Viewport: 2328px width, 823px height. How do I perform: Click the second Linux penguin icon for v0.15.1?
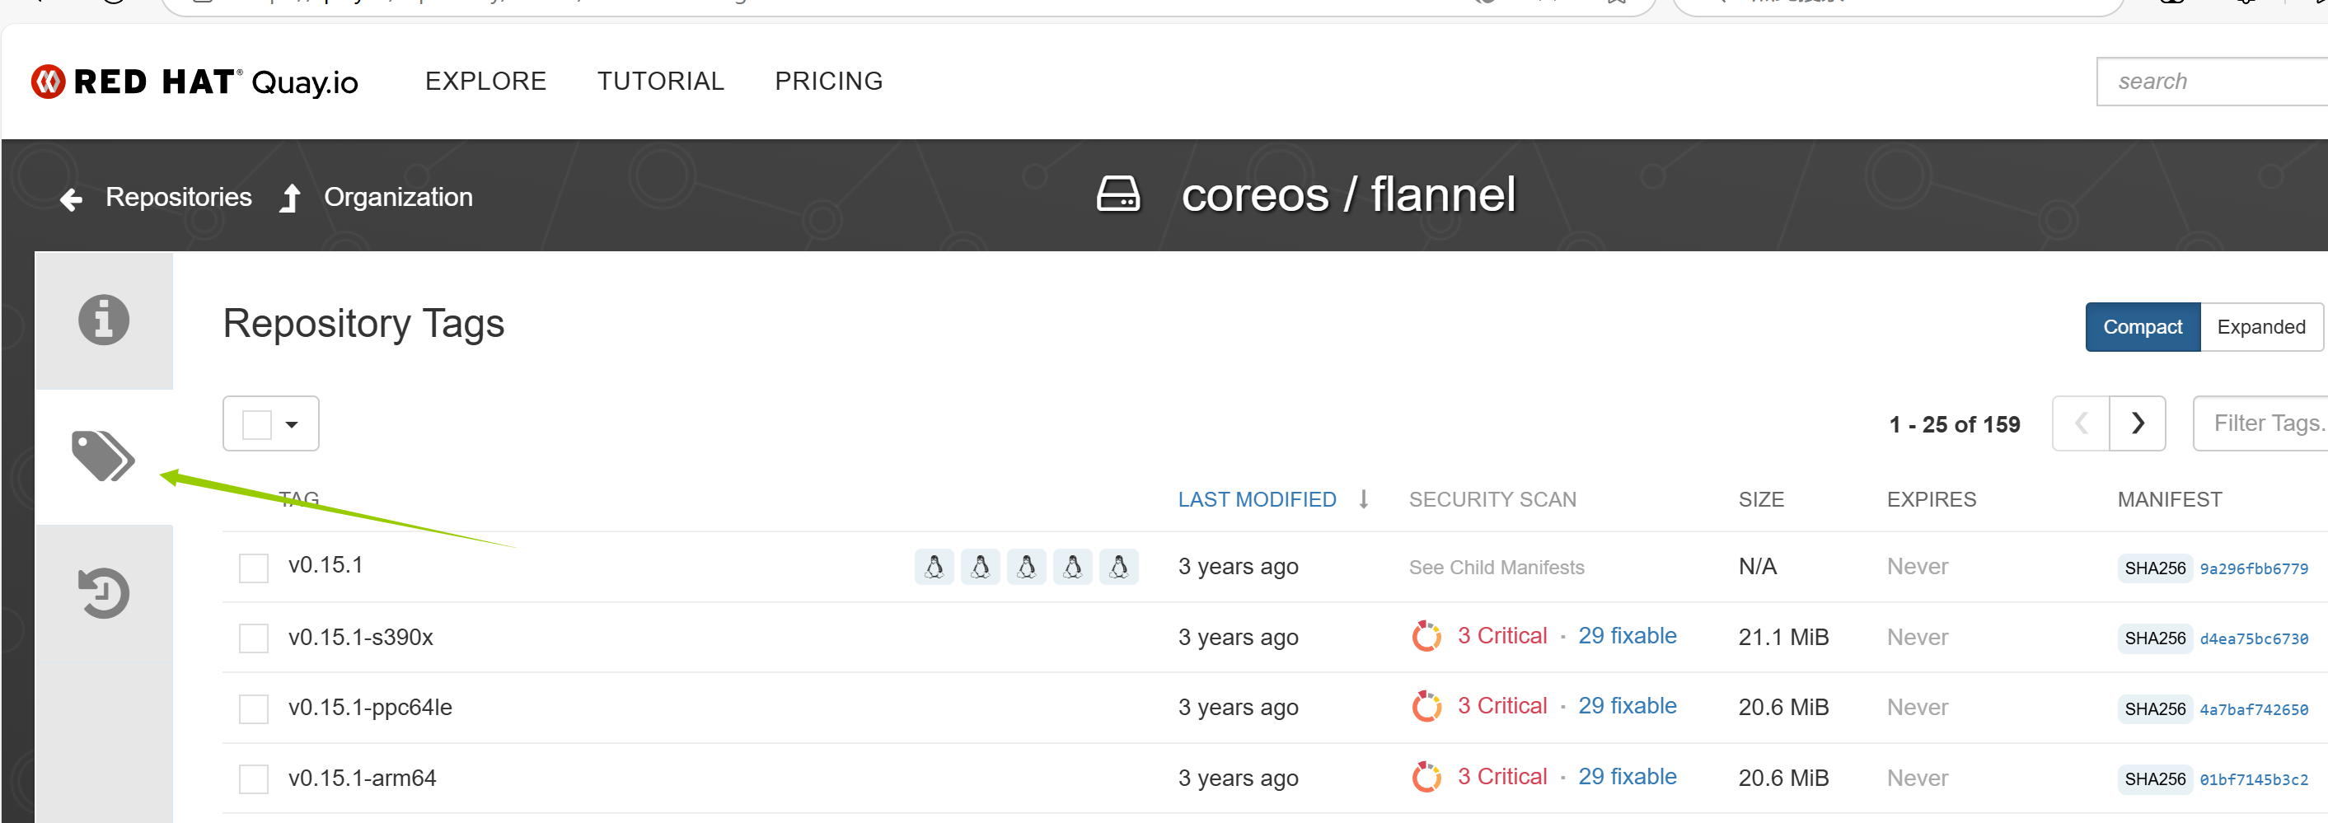tap(981, 567)
